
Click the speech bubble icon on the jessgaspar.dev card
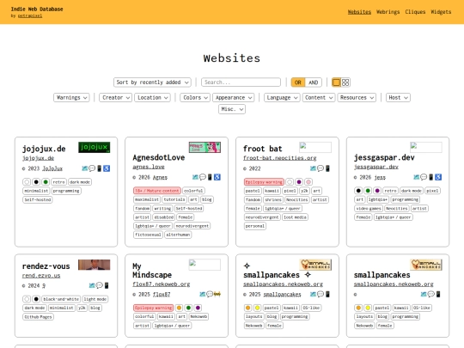(424, 177)
